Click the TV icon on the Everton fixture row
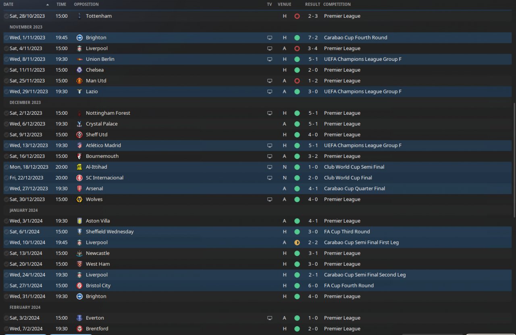 point(270,318)
